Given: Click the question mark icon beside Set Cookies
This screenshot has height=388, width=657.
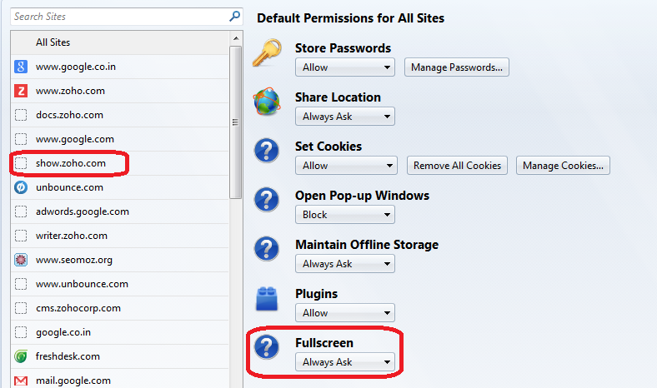Looking at the screenshot, I should [267, 151].
